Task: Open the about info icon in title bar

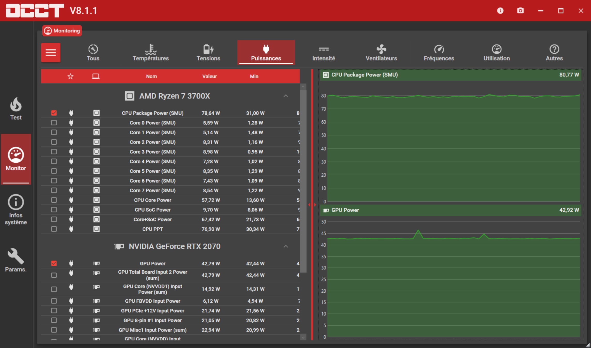Action: [500, 11]
